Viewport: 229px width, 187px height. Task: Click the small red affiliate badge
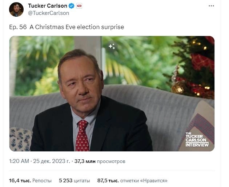tap(79, 6)
